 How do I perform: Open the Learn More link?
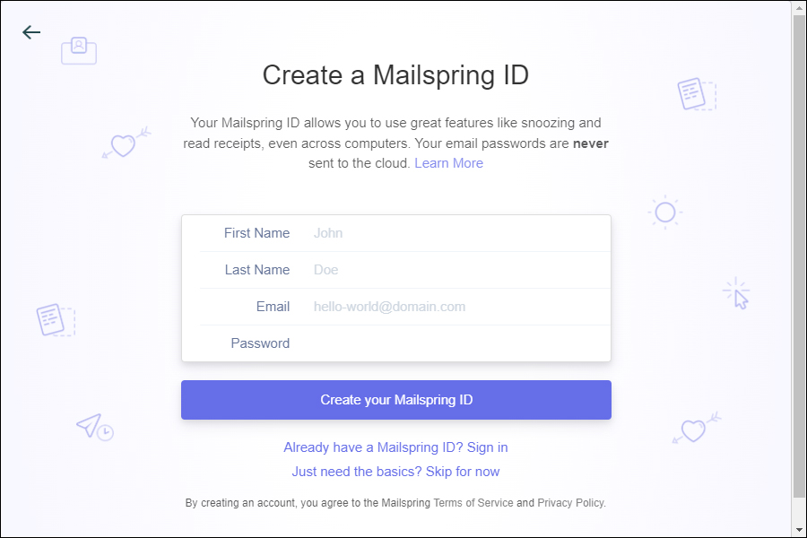(x=448, y=163)
